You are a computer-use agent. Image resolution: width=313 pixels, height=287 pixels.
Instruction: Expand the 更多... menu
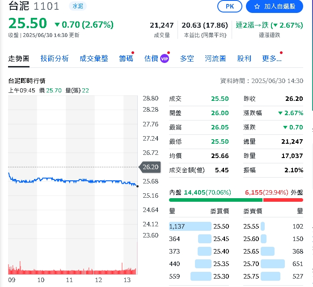[272, 58]
